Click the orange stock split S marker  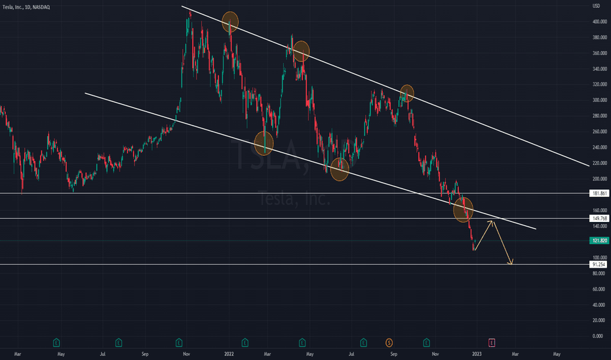tap(389, 342)
